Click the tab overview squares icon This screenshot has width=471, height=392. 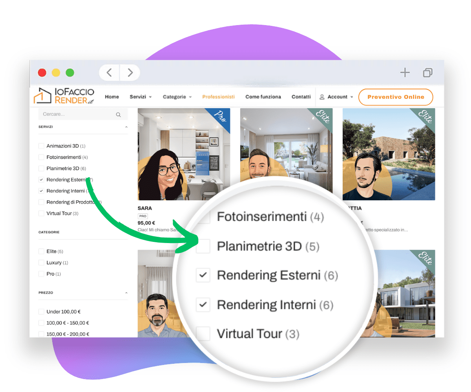click(427, 73)
